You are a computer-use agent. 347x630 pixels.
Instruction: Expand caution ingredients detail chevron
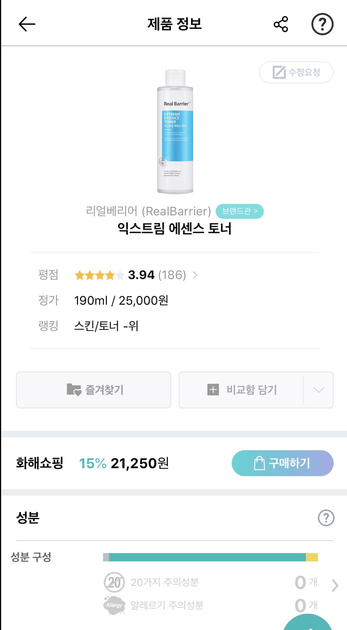click(x=335, y=585)
